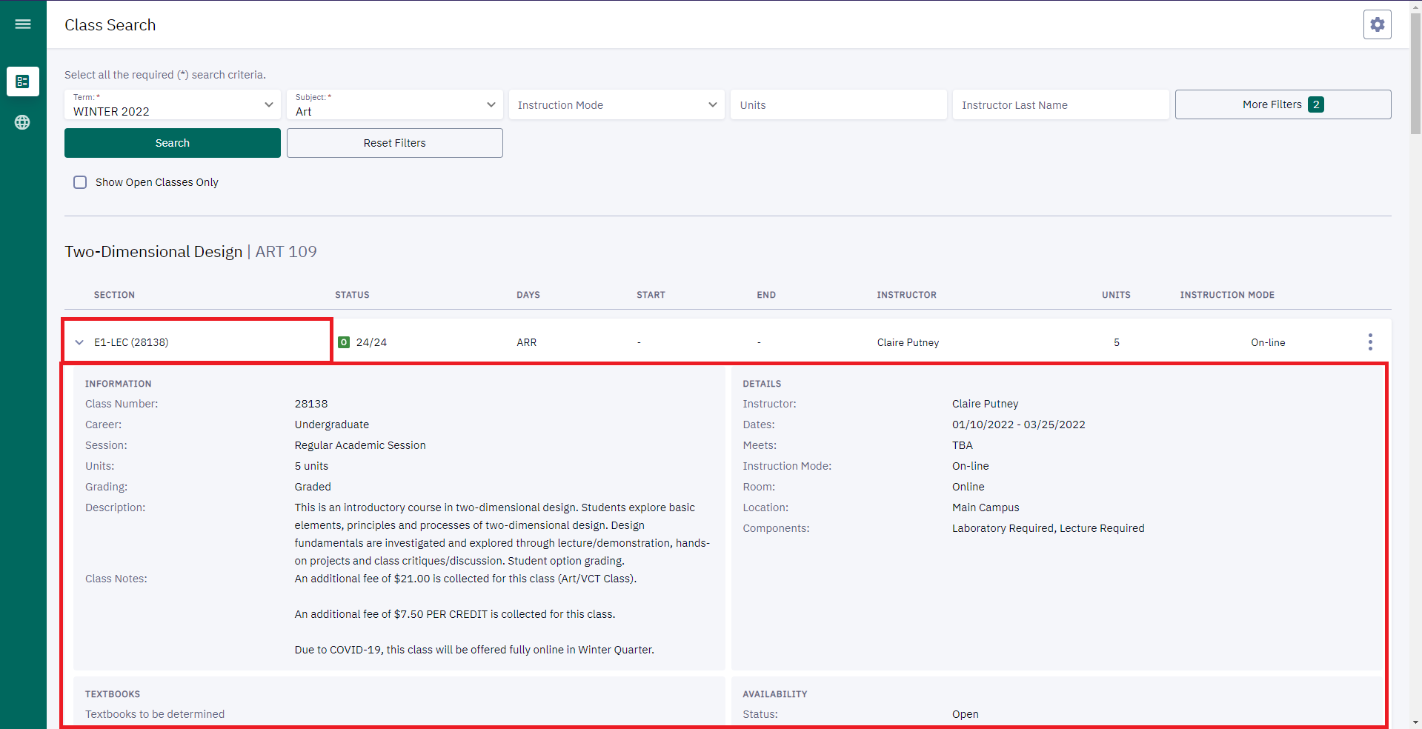Open the hamburger navigation menu

coord(23,24)
